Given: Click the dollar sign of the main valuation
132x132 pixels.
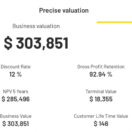Looking at the screenshot, I should (x=8, y=43).
